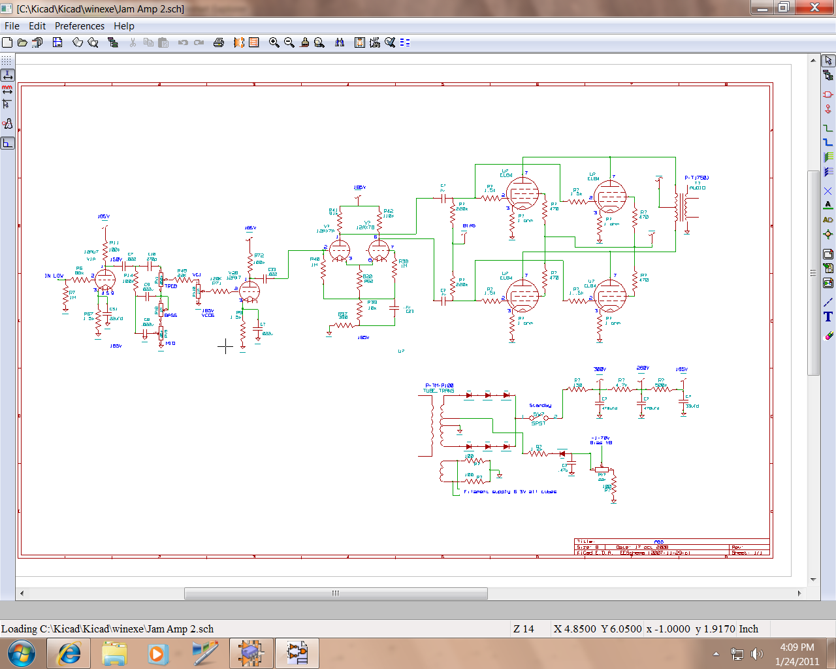Switch units to millimeters toggle
The width and height of the screenshot is (836, 669).
[x=7, y=90]
